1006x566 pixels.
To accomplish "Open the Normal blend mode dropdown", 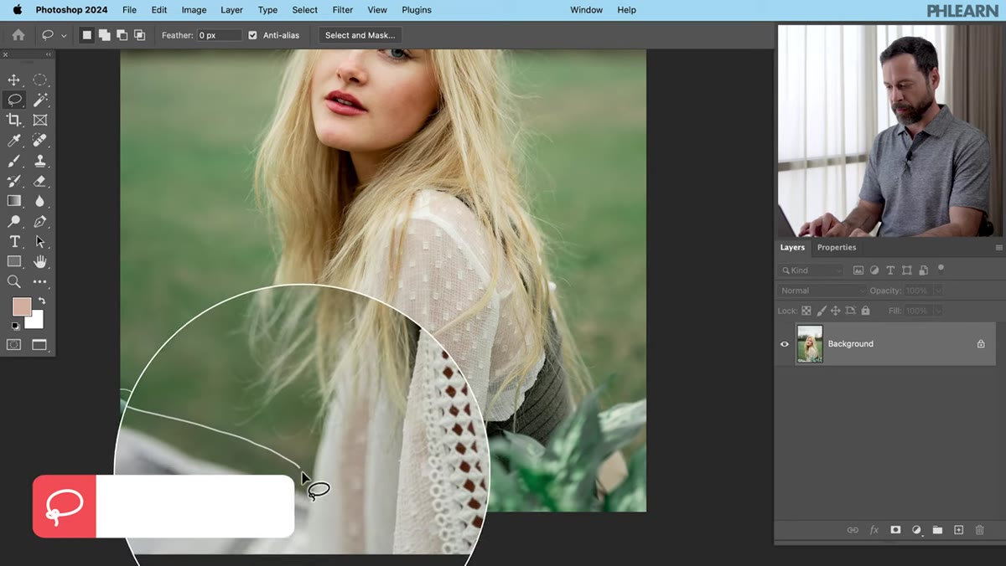I will tap(822, 291).
